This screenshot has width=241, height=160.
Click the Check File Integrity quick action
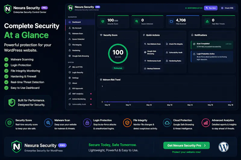174,44
